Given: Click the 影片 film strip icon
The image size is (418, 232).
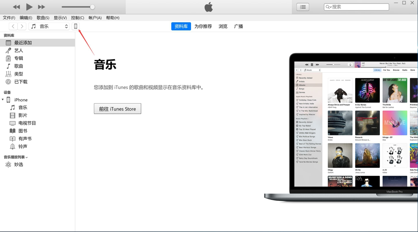Looking at the screenshot, I should [x=12, y=115].
